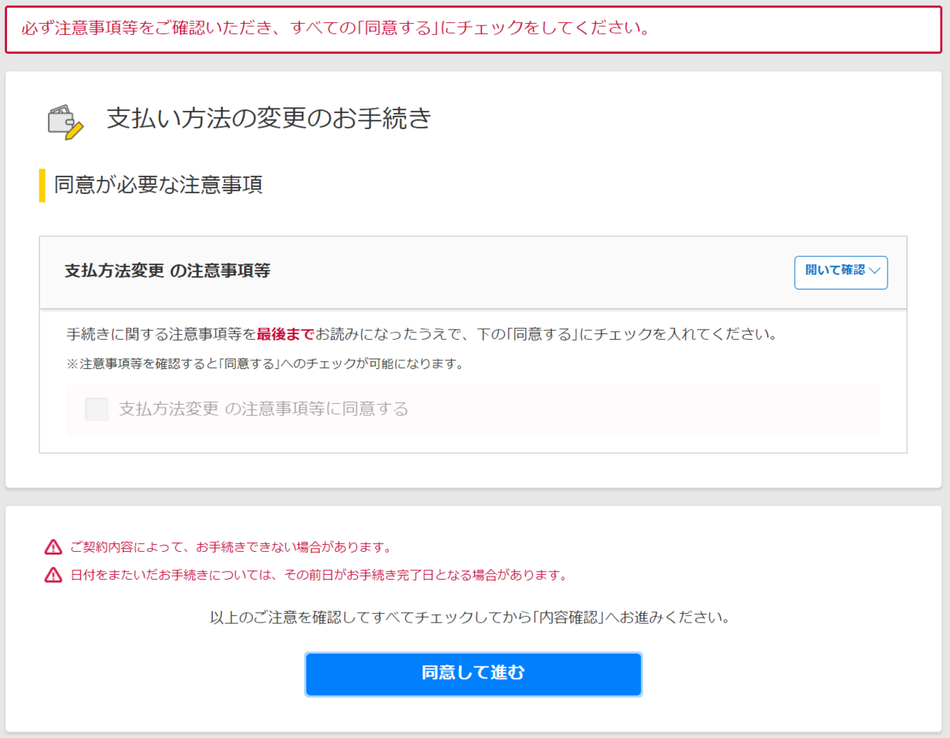Click the yellow bar beside 同意が必要な注意事項

[43, 184]
